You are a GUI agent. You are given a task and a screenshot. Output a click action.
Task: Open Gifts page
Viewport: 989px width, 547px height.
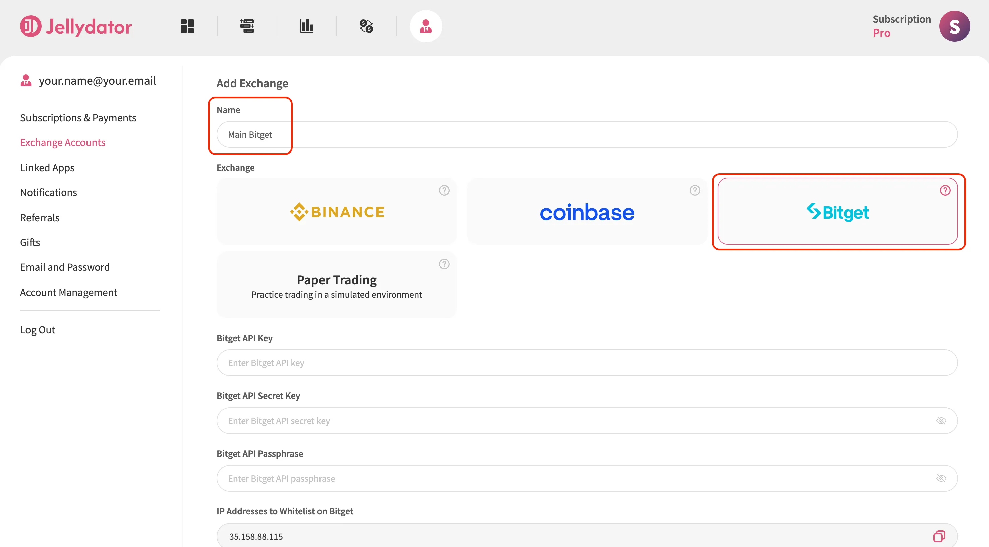(x=30, y=242)
